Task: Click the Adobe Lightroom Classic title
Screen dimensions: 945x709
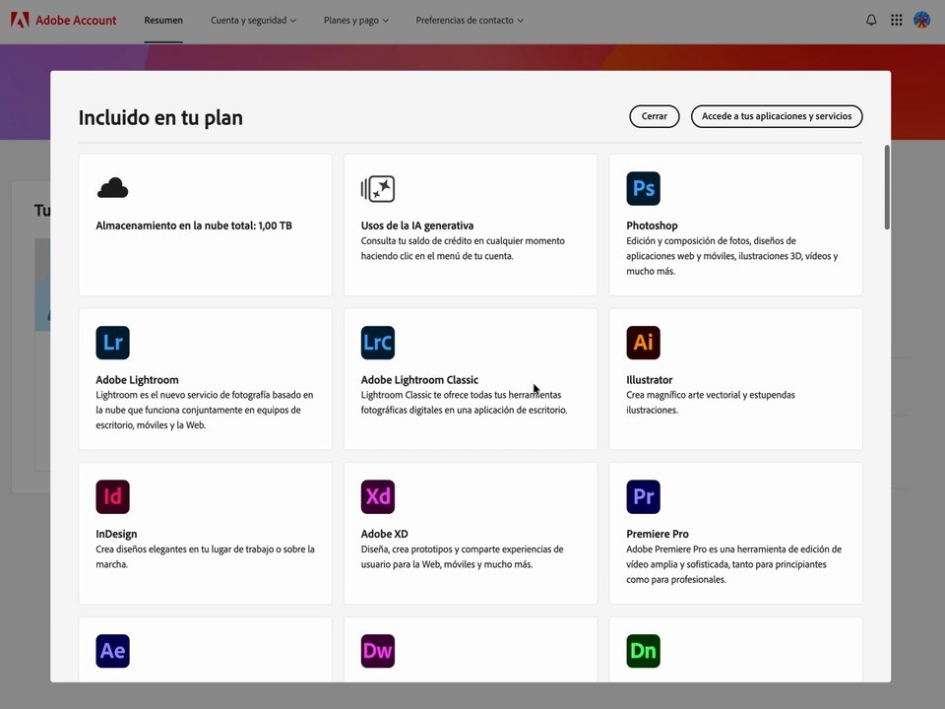Action: [x=419, y=380]
